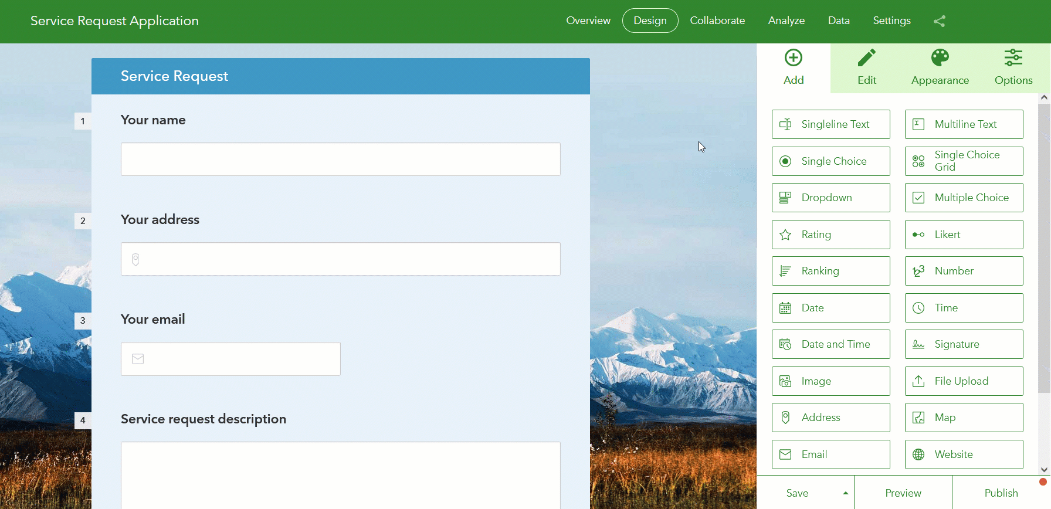The height and width of the screenshot is (509, 1051).
Task: Click the Service request description text area
Action: point(341,475)
